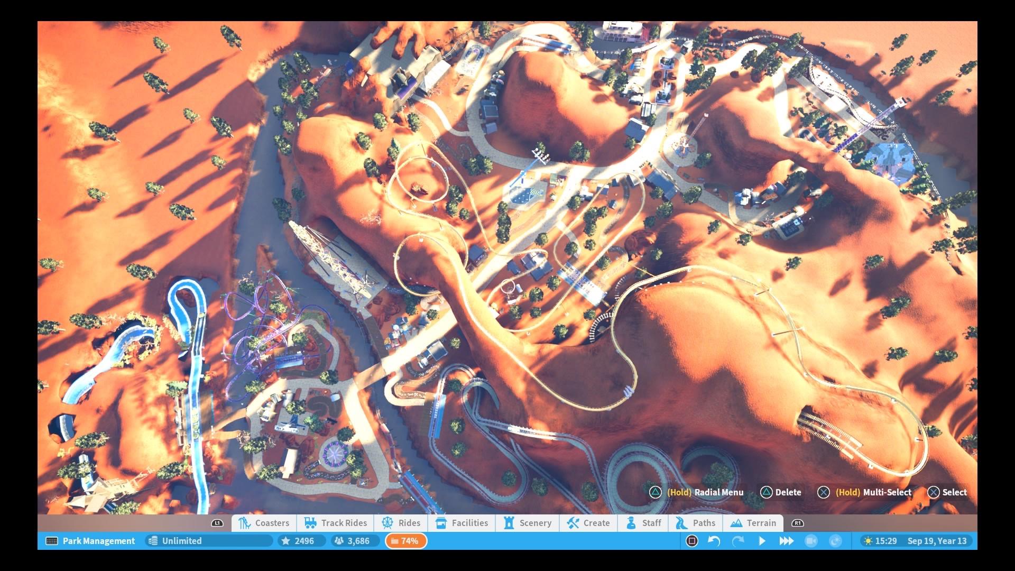Redo the last undone action
The height and width of the screenshot is (571, 1015).
pos(738,541)
